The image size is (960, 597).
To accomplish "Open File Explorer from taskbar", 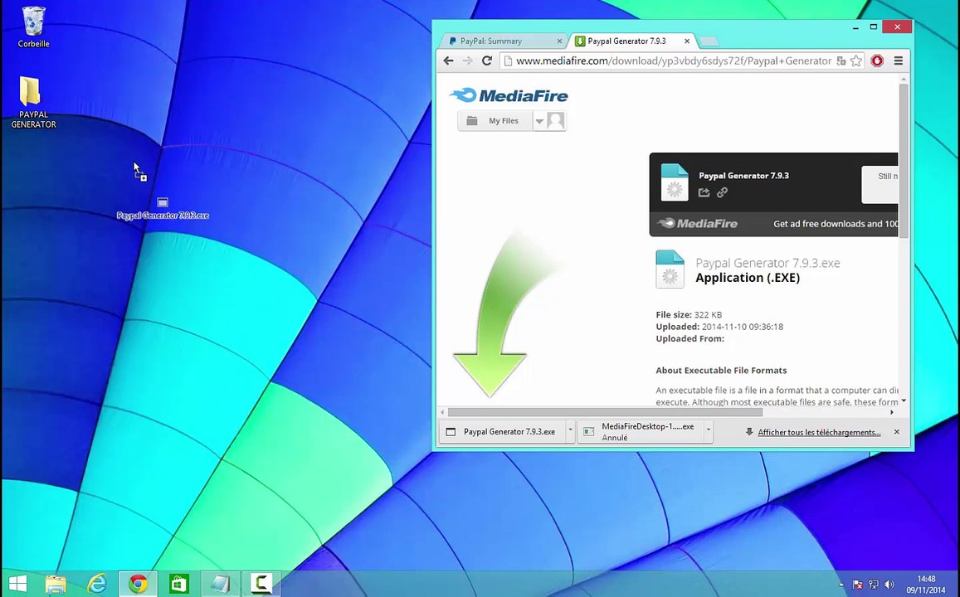I will 56,584.
